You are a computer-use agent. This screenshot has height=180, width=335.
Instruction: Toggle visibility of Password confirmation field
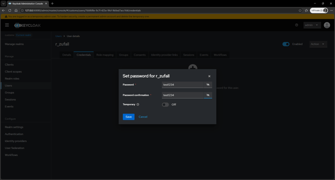point(208,95)
